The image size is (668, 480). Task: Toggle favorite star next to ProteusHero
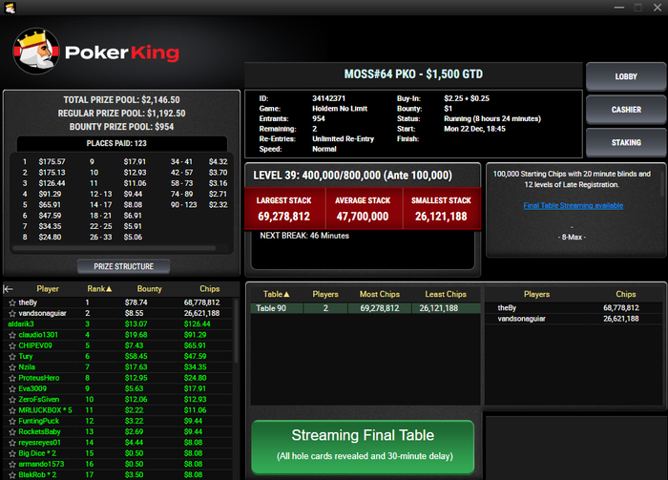click(x=12, y=378)
